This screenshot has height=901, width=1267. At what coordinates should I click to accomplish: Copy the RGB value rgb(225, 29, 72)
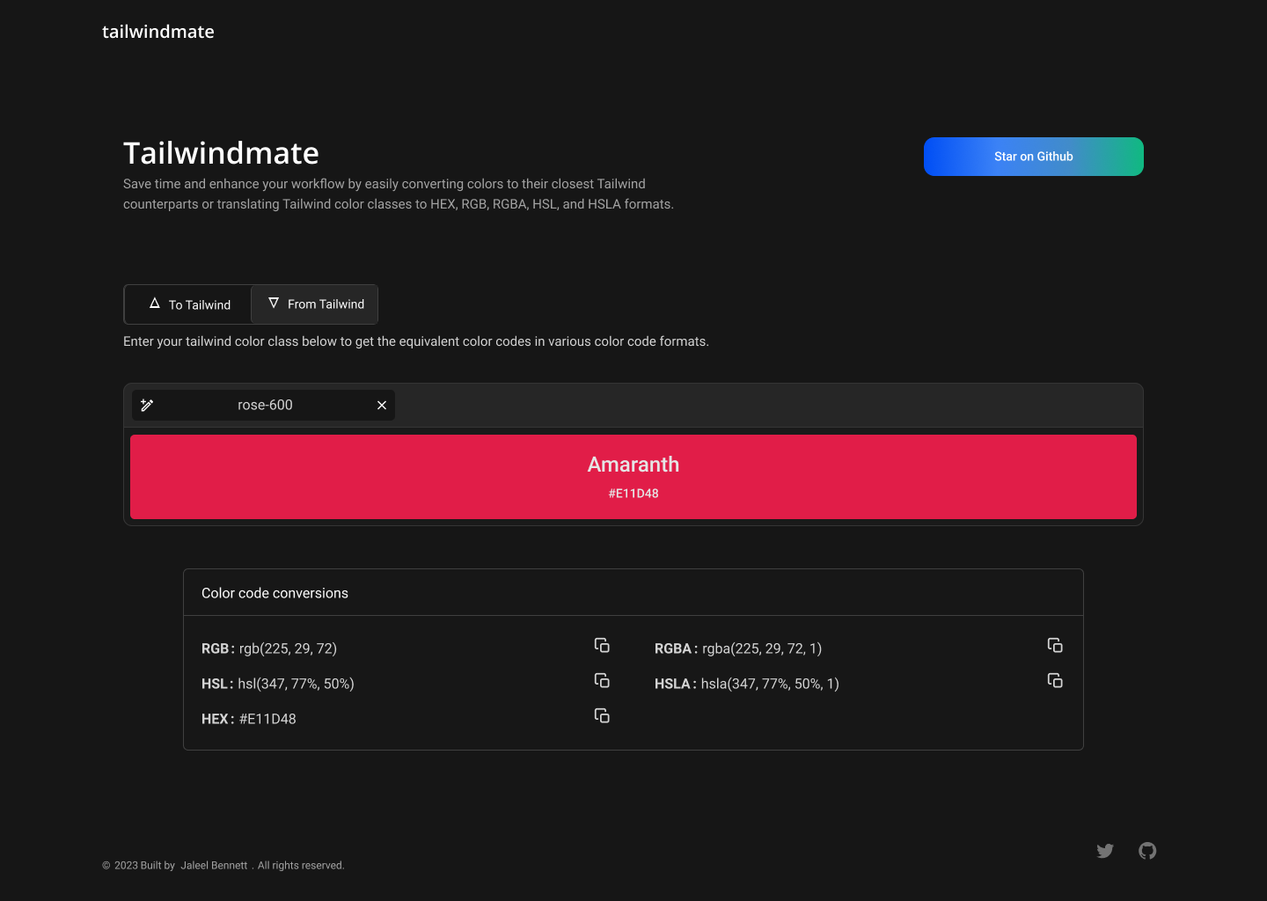tap(602, 646)
